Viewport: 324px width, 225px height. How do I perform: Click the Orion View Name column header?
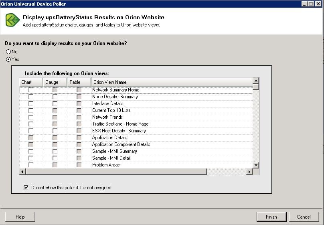[172, 82]
